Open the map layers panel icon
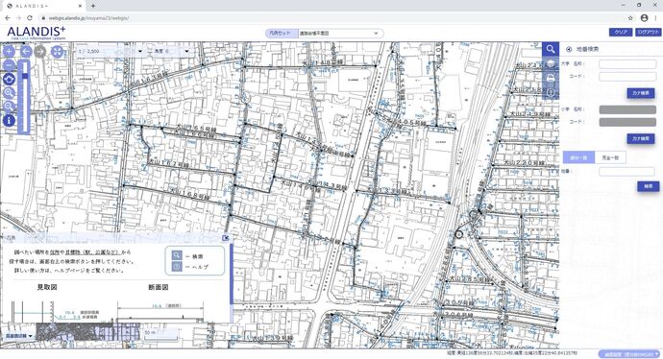This screenshot has height=359, width=663. 551,63
